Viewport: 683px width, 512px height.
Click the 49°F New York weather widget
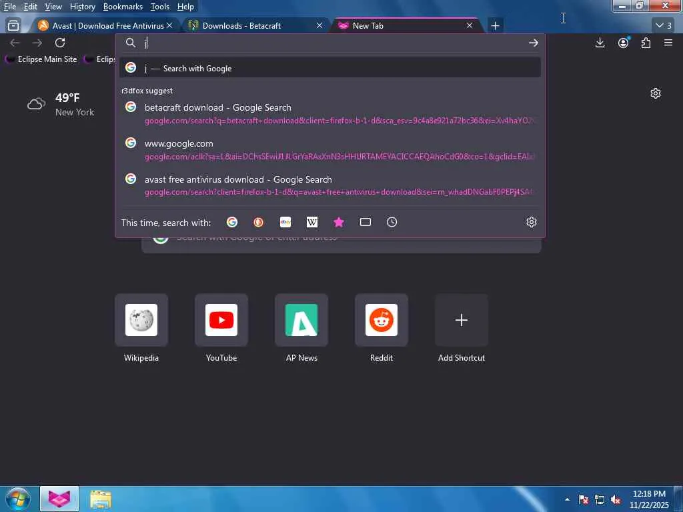click(x=61, y=105)
